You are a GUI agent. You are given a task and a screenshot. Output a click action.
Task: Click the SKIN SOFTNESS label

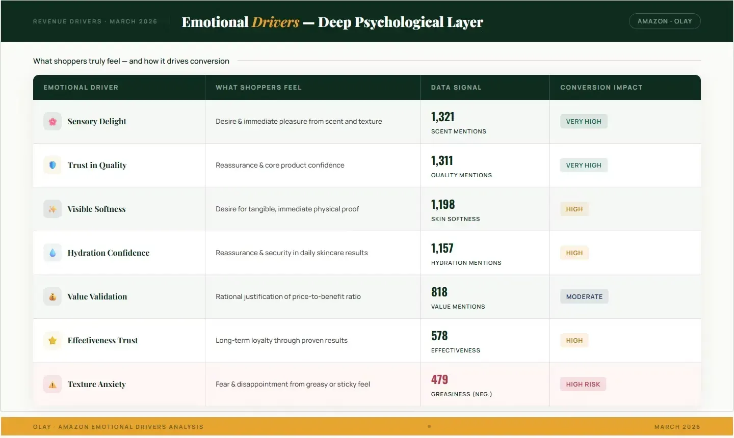(456, 219)
